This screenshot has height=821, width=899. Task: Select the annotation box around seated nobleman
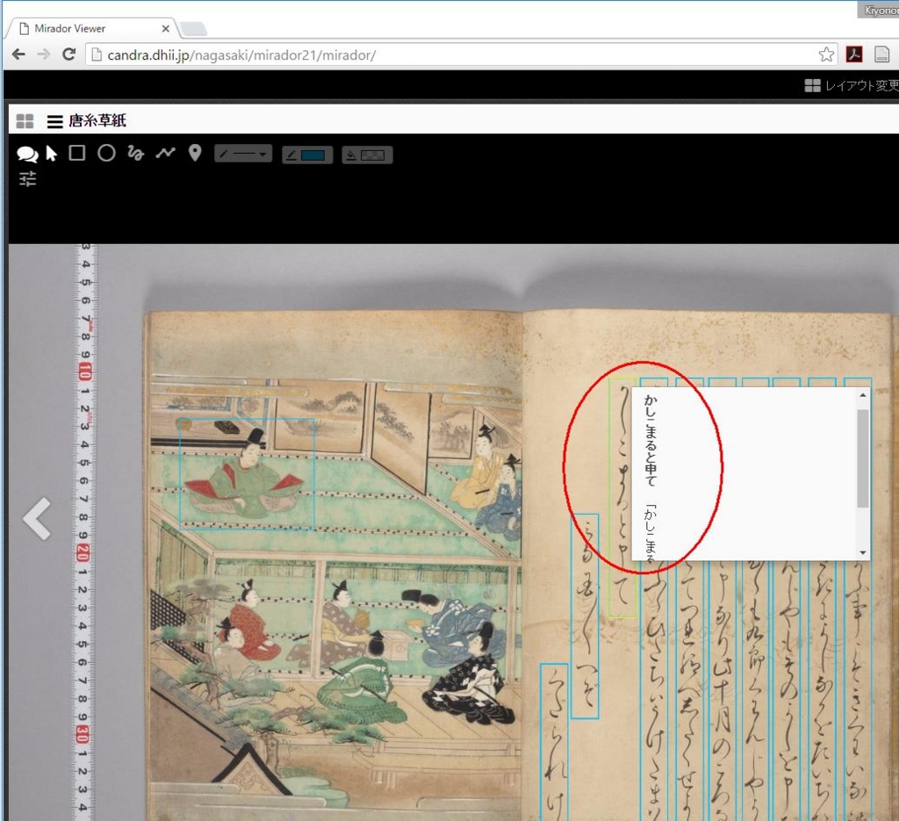tap(247, 473)
